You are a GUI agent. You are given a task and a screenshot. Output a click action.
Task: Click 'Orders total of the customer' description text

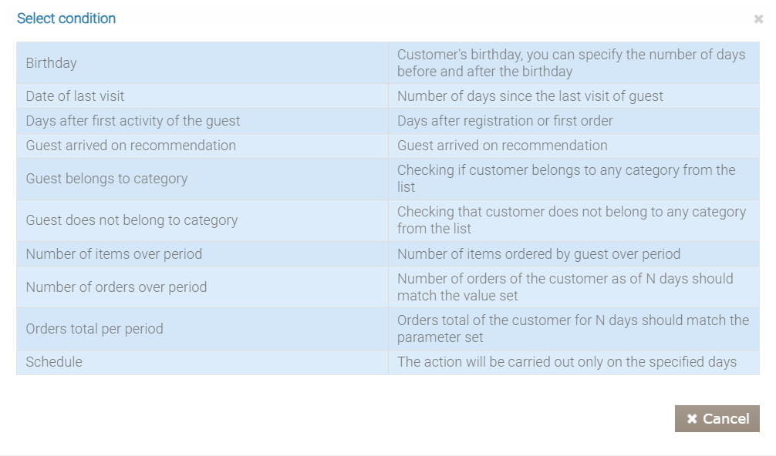click(x=572, y=329)
